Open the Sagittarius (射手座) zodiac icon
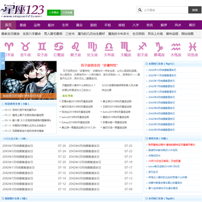The image size is (202, 202). pos(143,49)
